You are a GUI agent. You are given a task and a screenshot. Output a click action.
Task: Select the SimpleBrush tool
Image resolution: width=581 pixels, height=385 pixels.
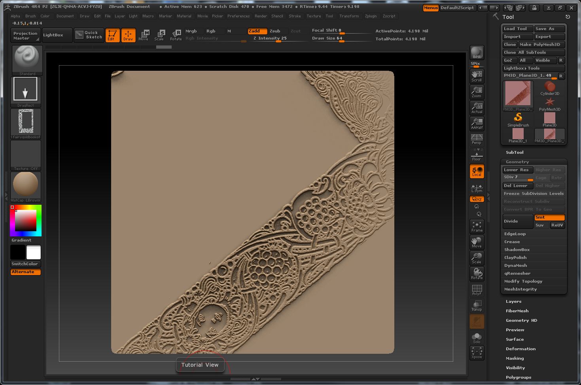(518, 120)
